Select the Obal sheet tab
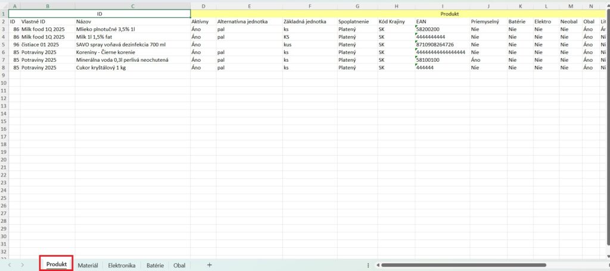 click(179, 265)
